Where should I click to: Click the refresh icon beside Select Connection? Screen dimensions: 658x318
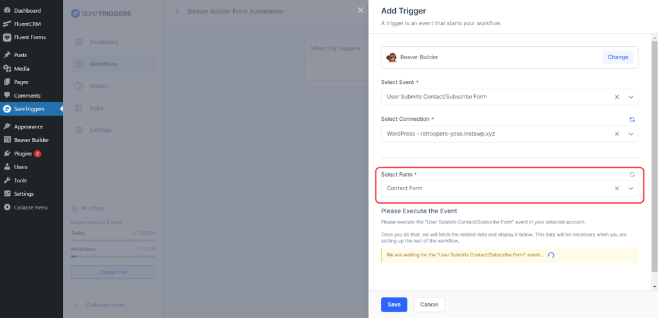632,119
